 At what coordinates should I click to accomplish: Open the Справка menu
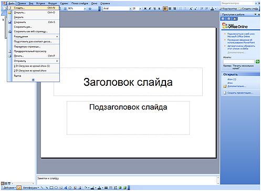click(x=105, y=3)
